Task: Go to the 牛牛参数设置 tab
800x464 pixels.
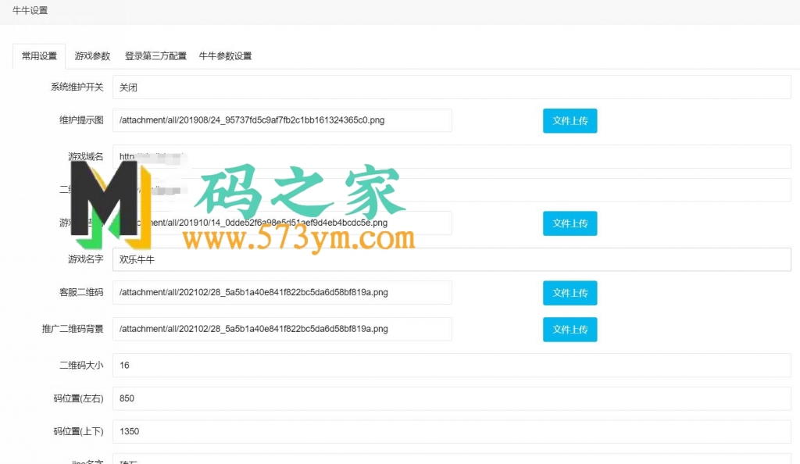Action: (x=225, y=56)
